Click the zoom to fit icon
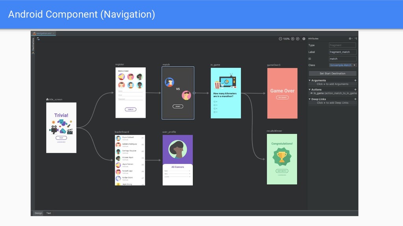 pos(298,39)
